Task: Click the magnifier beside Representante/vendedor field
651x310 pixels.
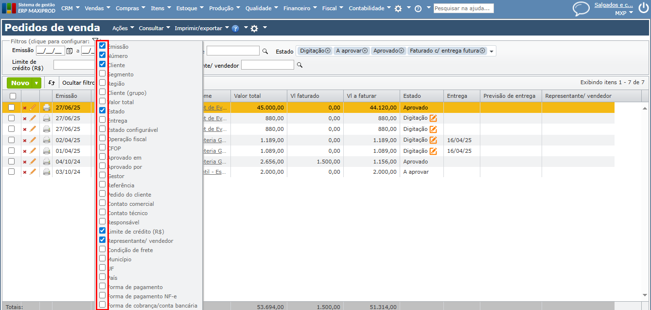Action: point(300,65)
